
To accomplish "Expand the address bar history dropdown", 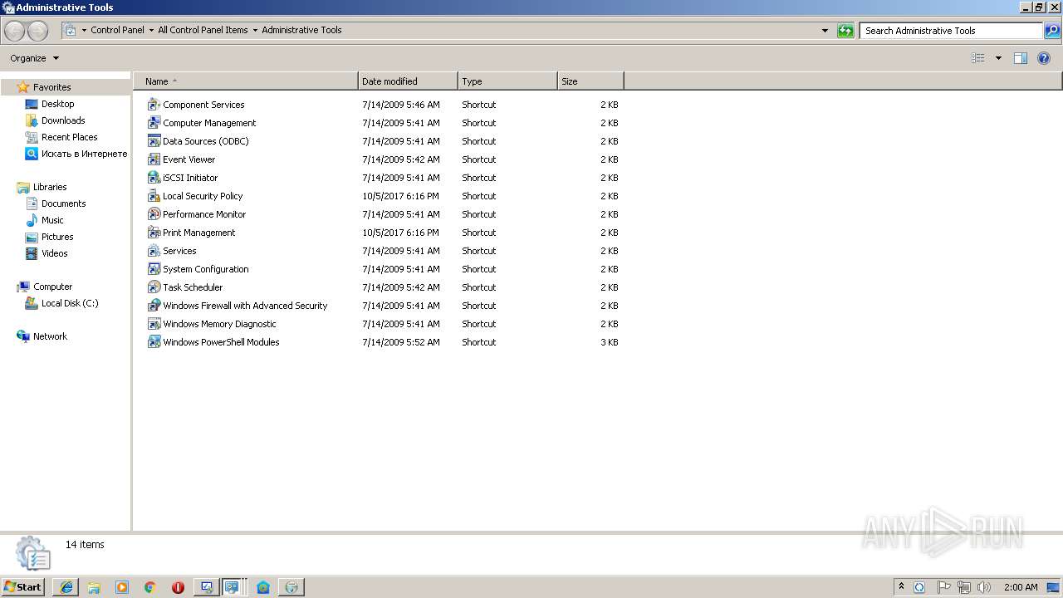I will pyautogui.click(x=825, y=31).
